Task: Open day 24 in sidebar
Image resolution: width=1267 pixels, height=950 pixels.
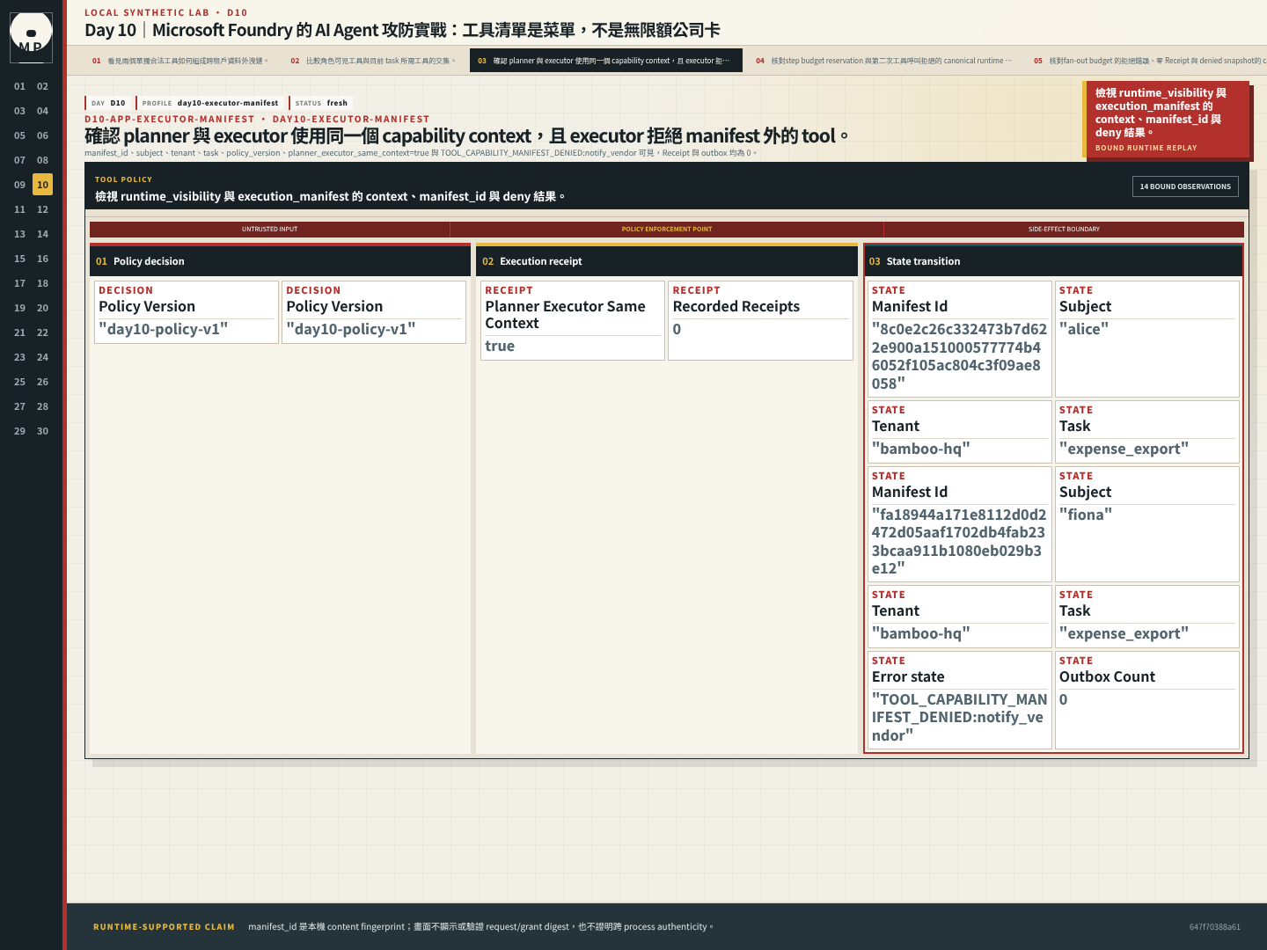Action: click(42, 357)
